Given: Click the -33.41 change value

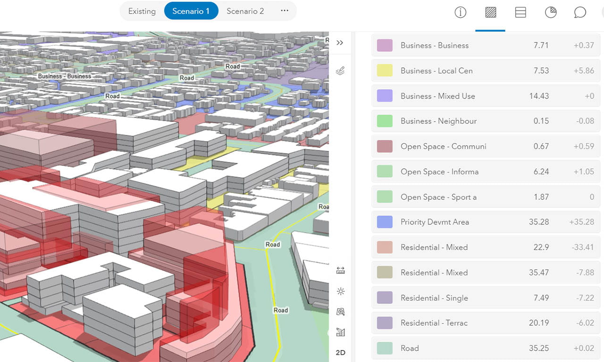Looking at the screenshot, I should [582, 247].
